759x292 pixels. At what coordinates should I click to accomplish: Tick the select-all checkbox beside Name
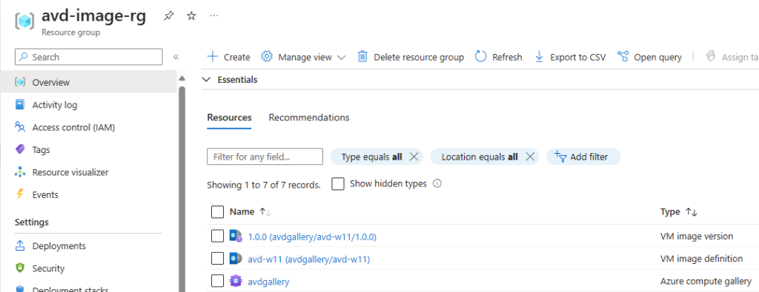[x=218, y=212]
